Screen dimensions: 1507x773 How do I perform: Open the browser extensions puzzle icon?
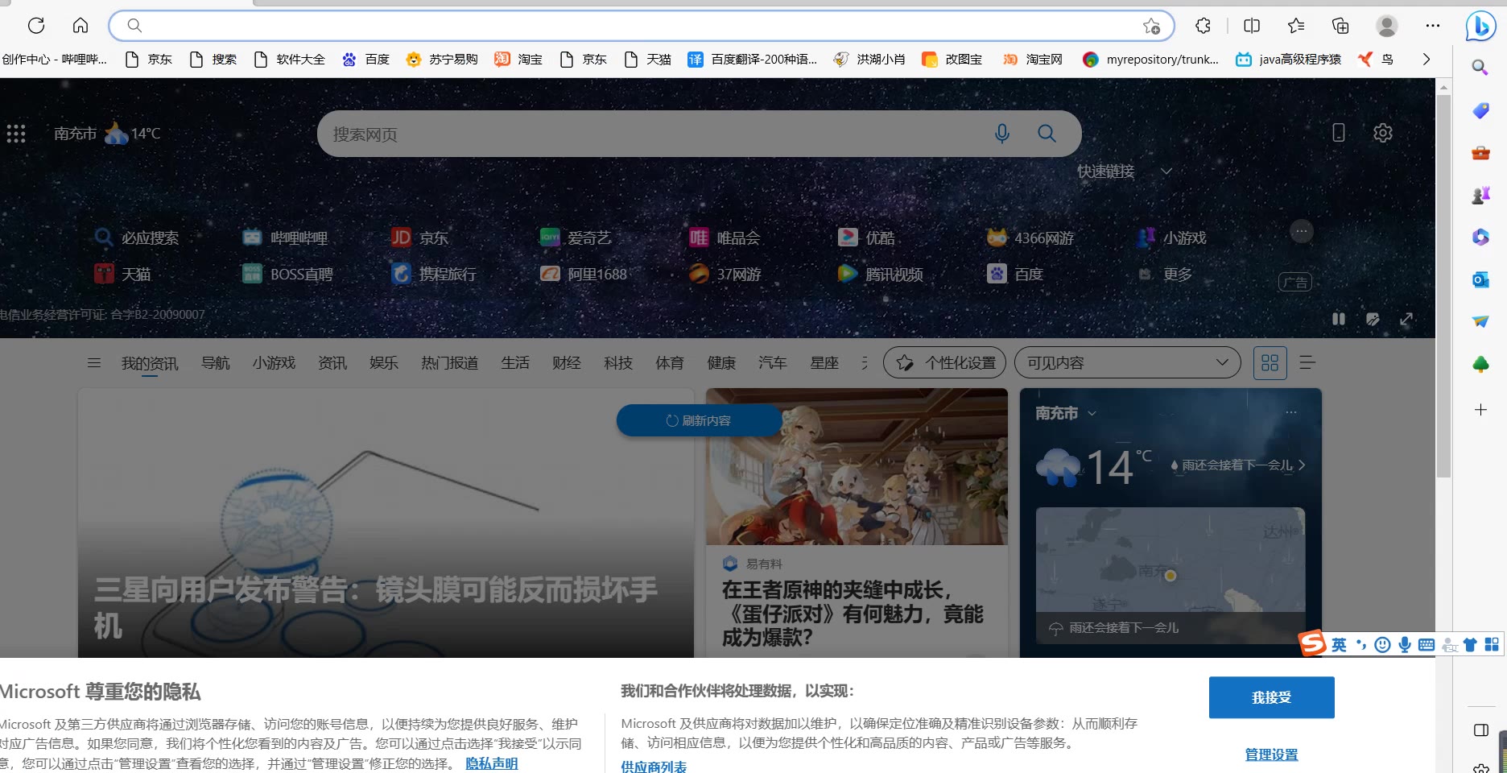[x=1204, y=26]
